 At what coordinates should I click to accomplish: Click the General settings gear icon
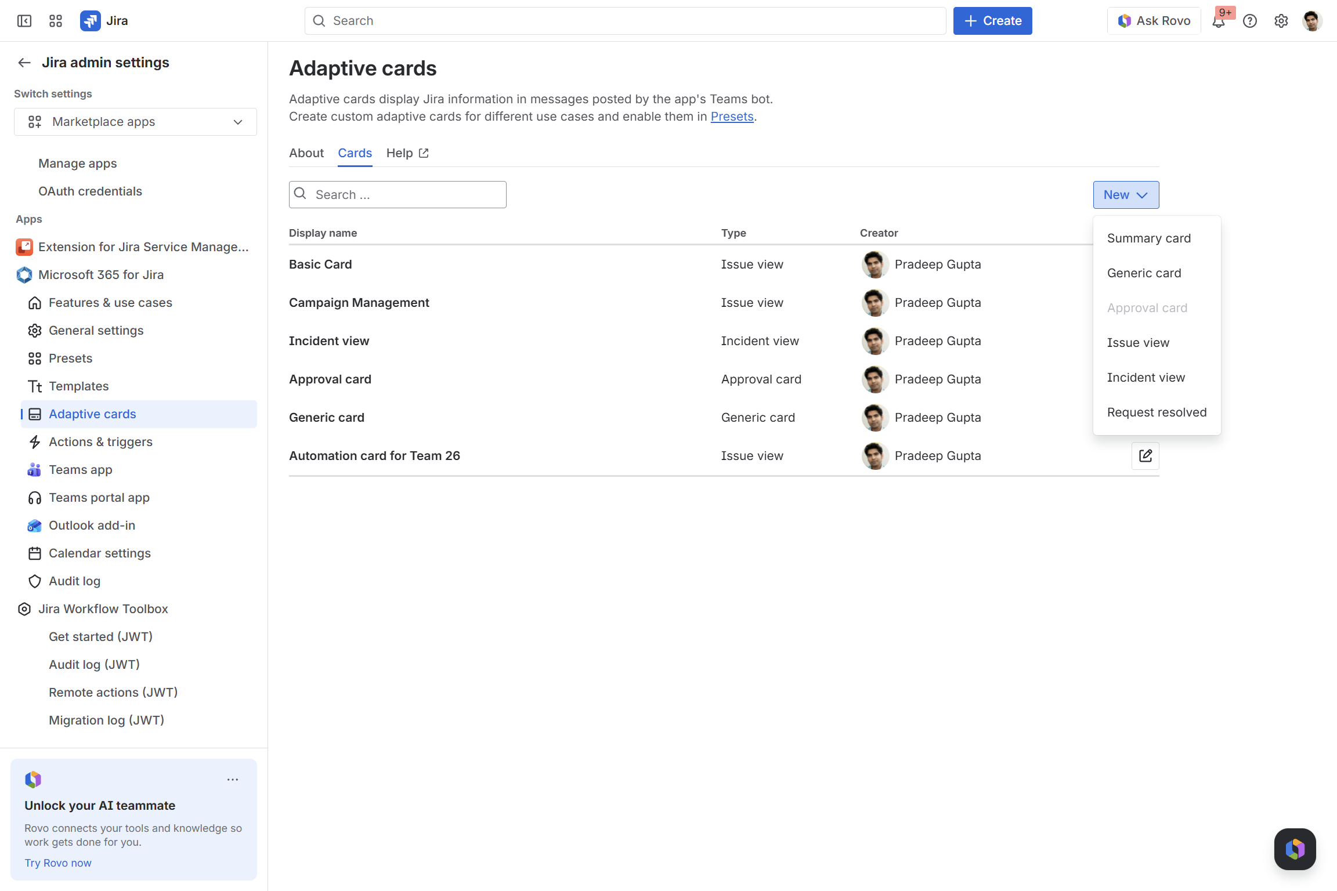(x=35, y=331)
